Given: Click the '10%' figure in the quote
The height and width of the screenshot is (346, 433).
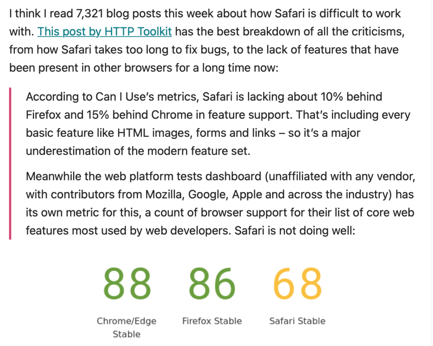Looking at the screenshot, I should [x=332, y=97].
